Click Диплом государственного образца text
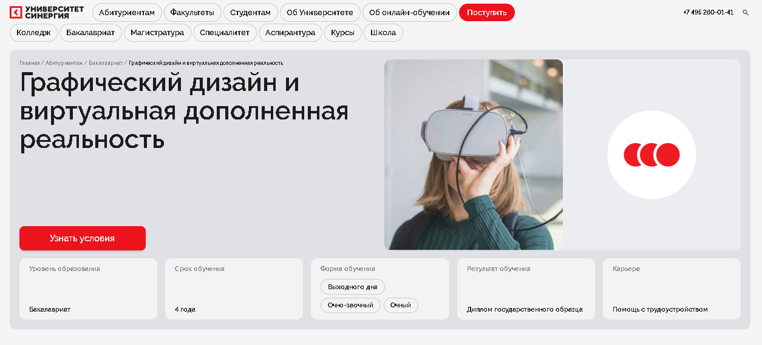Image resolution: width=762 pixels, height=345 pixels. tap(525, 309)
